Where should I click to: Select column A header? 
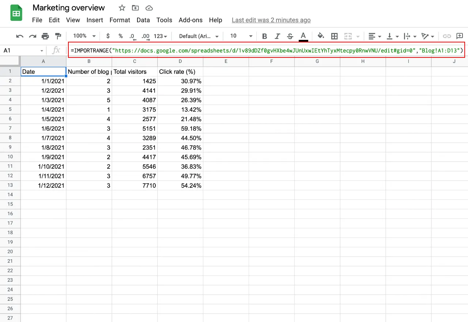44,61
